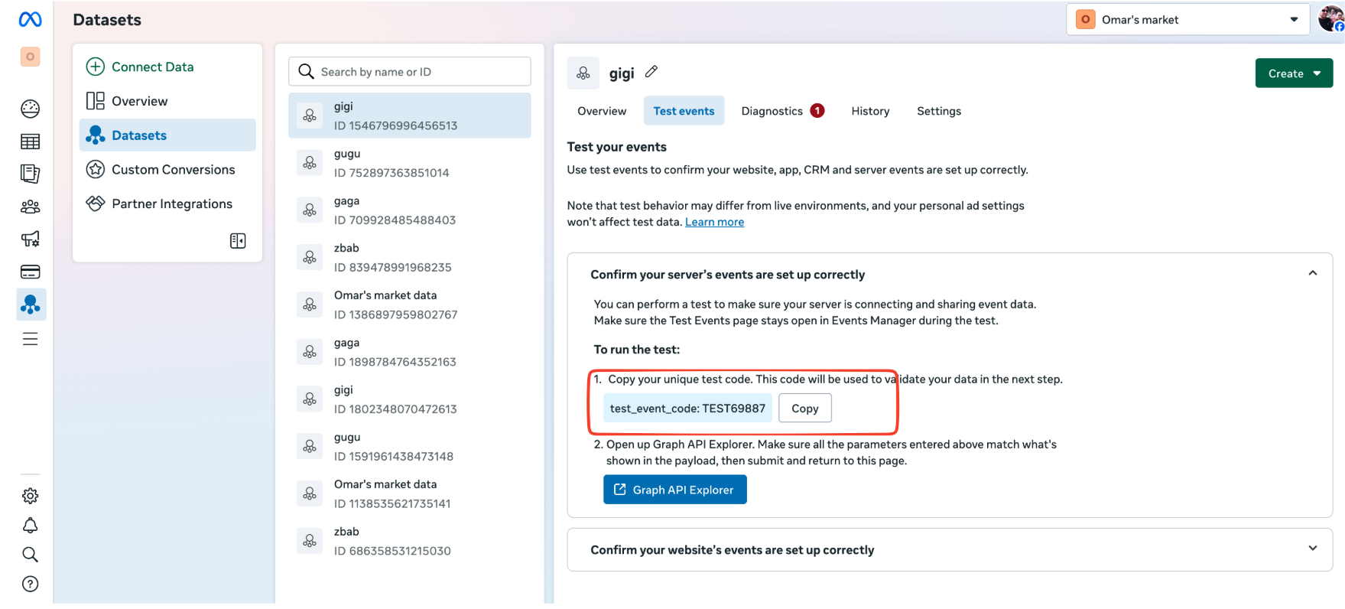Click the Search by name or ID field
This screenshot has height=609, width=1345.
point(409,72)
